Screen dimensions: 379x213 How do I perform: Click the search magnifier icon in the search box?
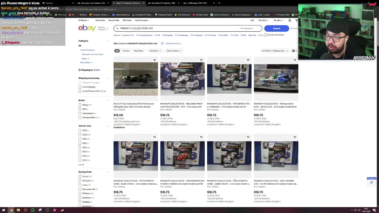pos(117,28)
